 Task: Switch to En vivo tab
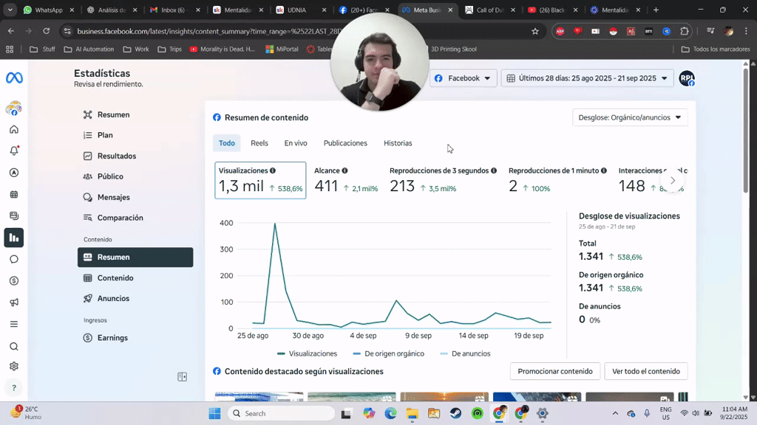click(x=296, y=143)
